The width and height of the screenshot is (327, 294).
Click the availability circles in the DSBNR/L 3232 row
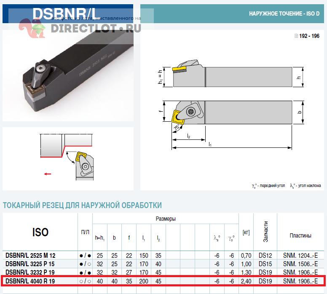click(x=86, y=273)
